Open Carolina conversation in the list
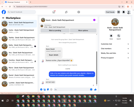The height and width of the screenshot is (107, 134). [19, 61]
